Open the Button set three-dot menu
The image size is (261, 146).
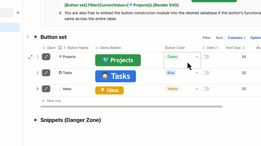click(28, 37)
